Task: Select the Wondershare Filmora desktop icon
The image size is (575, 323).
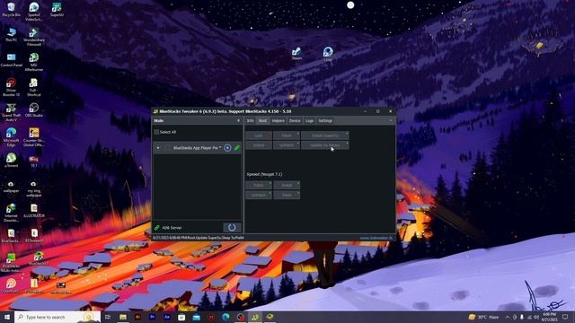Action: point(34,37)
